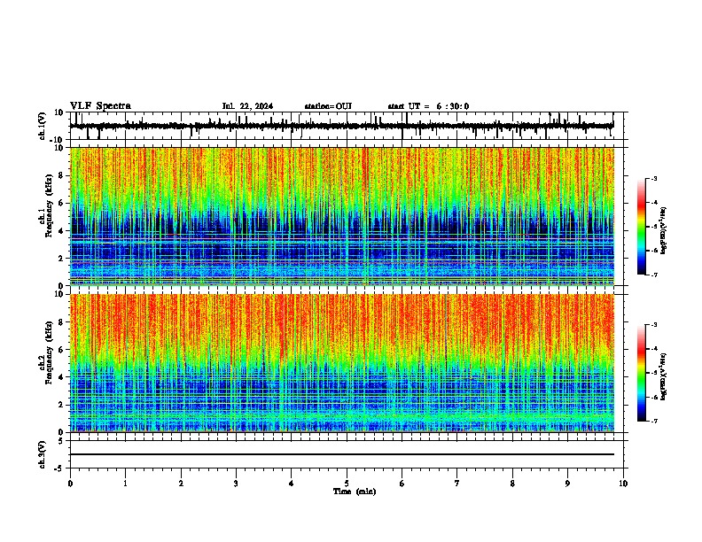The width and height of the screenshot is (702, 542).
Task: Select the "start UT = 6:30:0" text
Action: click(428, 106)
